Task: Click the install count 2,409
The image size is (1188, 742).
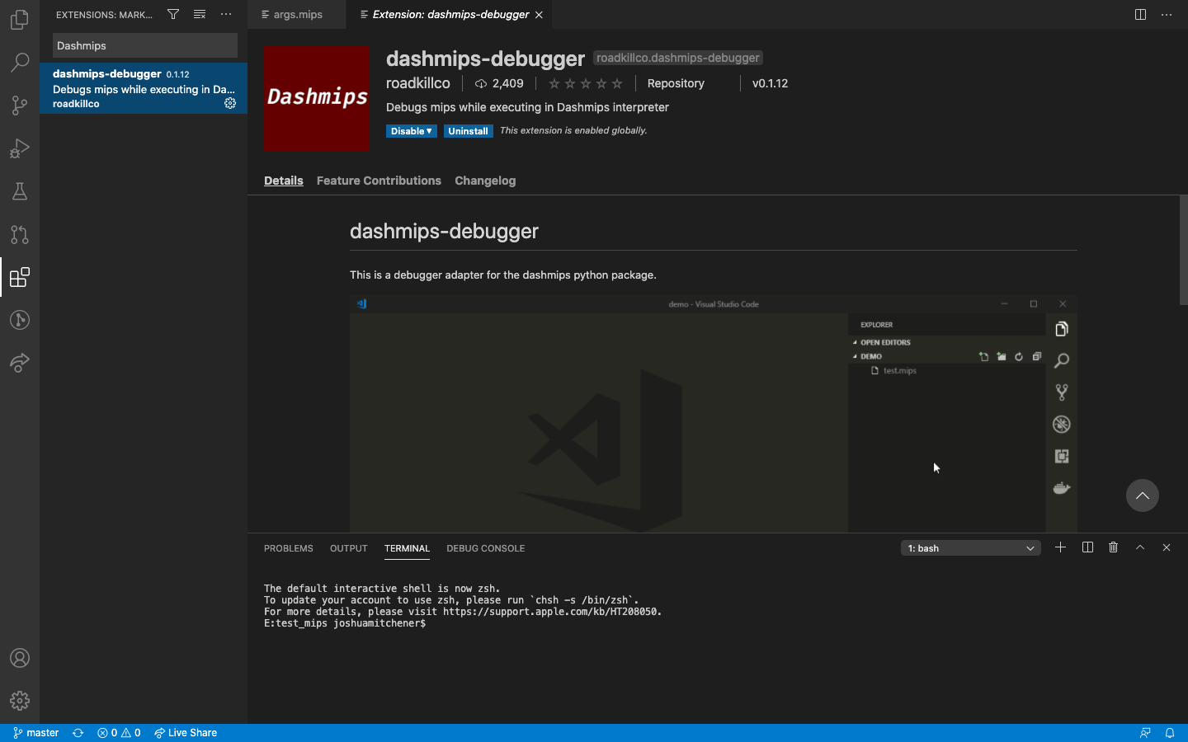Action: (499, 83)
